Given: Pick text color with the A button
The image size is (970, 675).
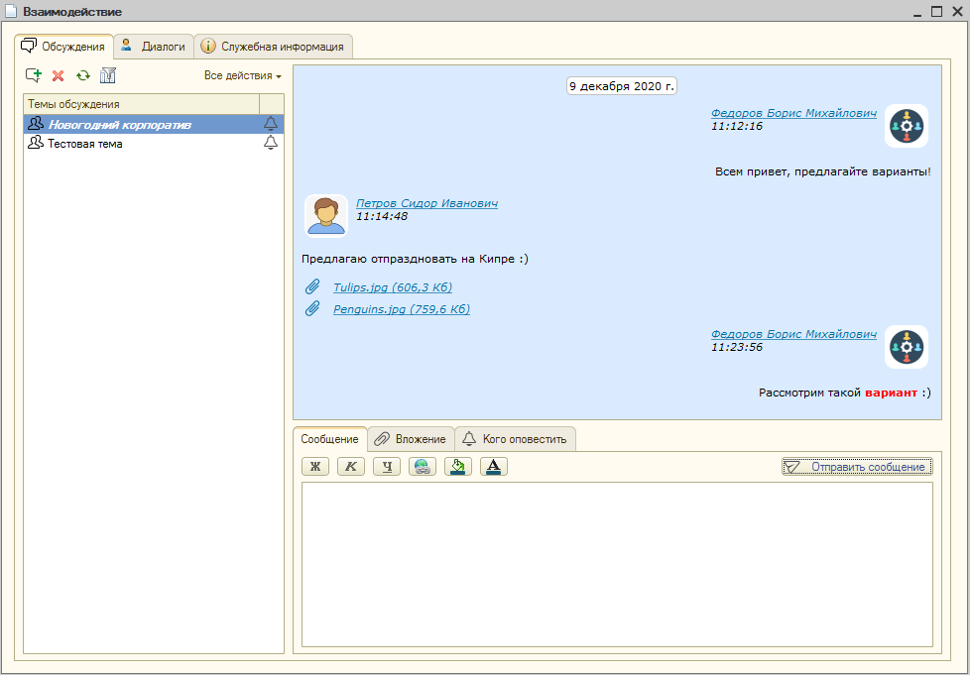Looking at the screenshot, I should pyautogui.click(x=494, y=467).
